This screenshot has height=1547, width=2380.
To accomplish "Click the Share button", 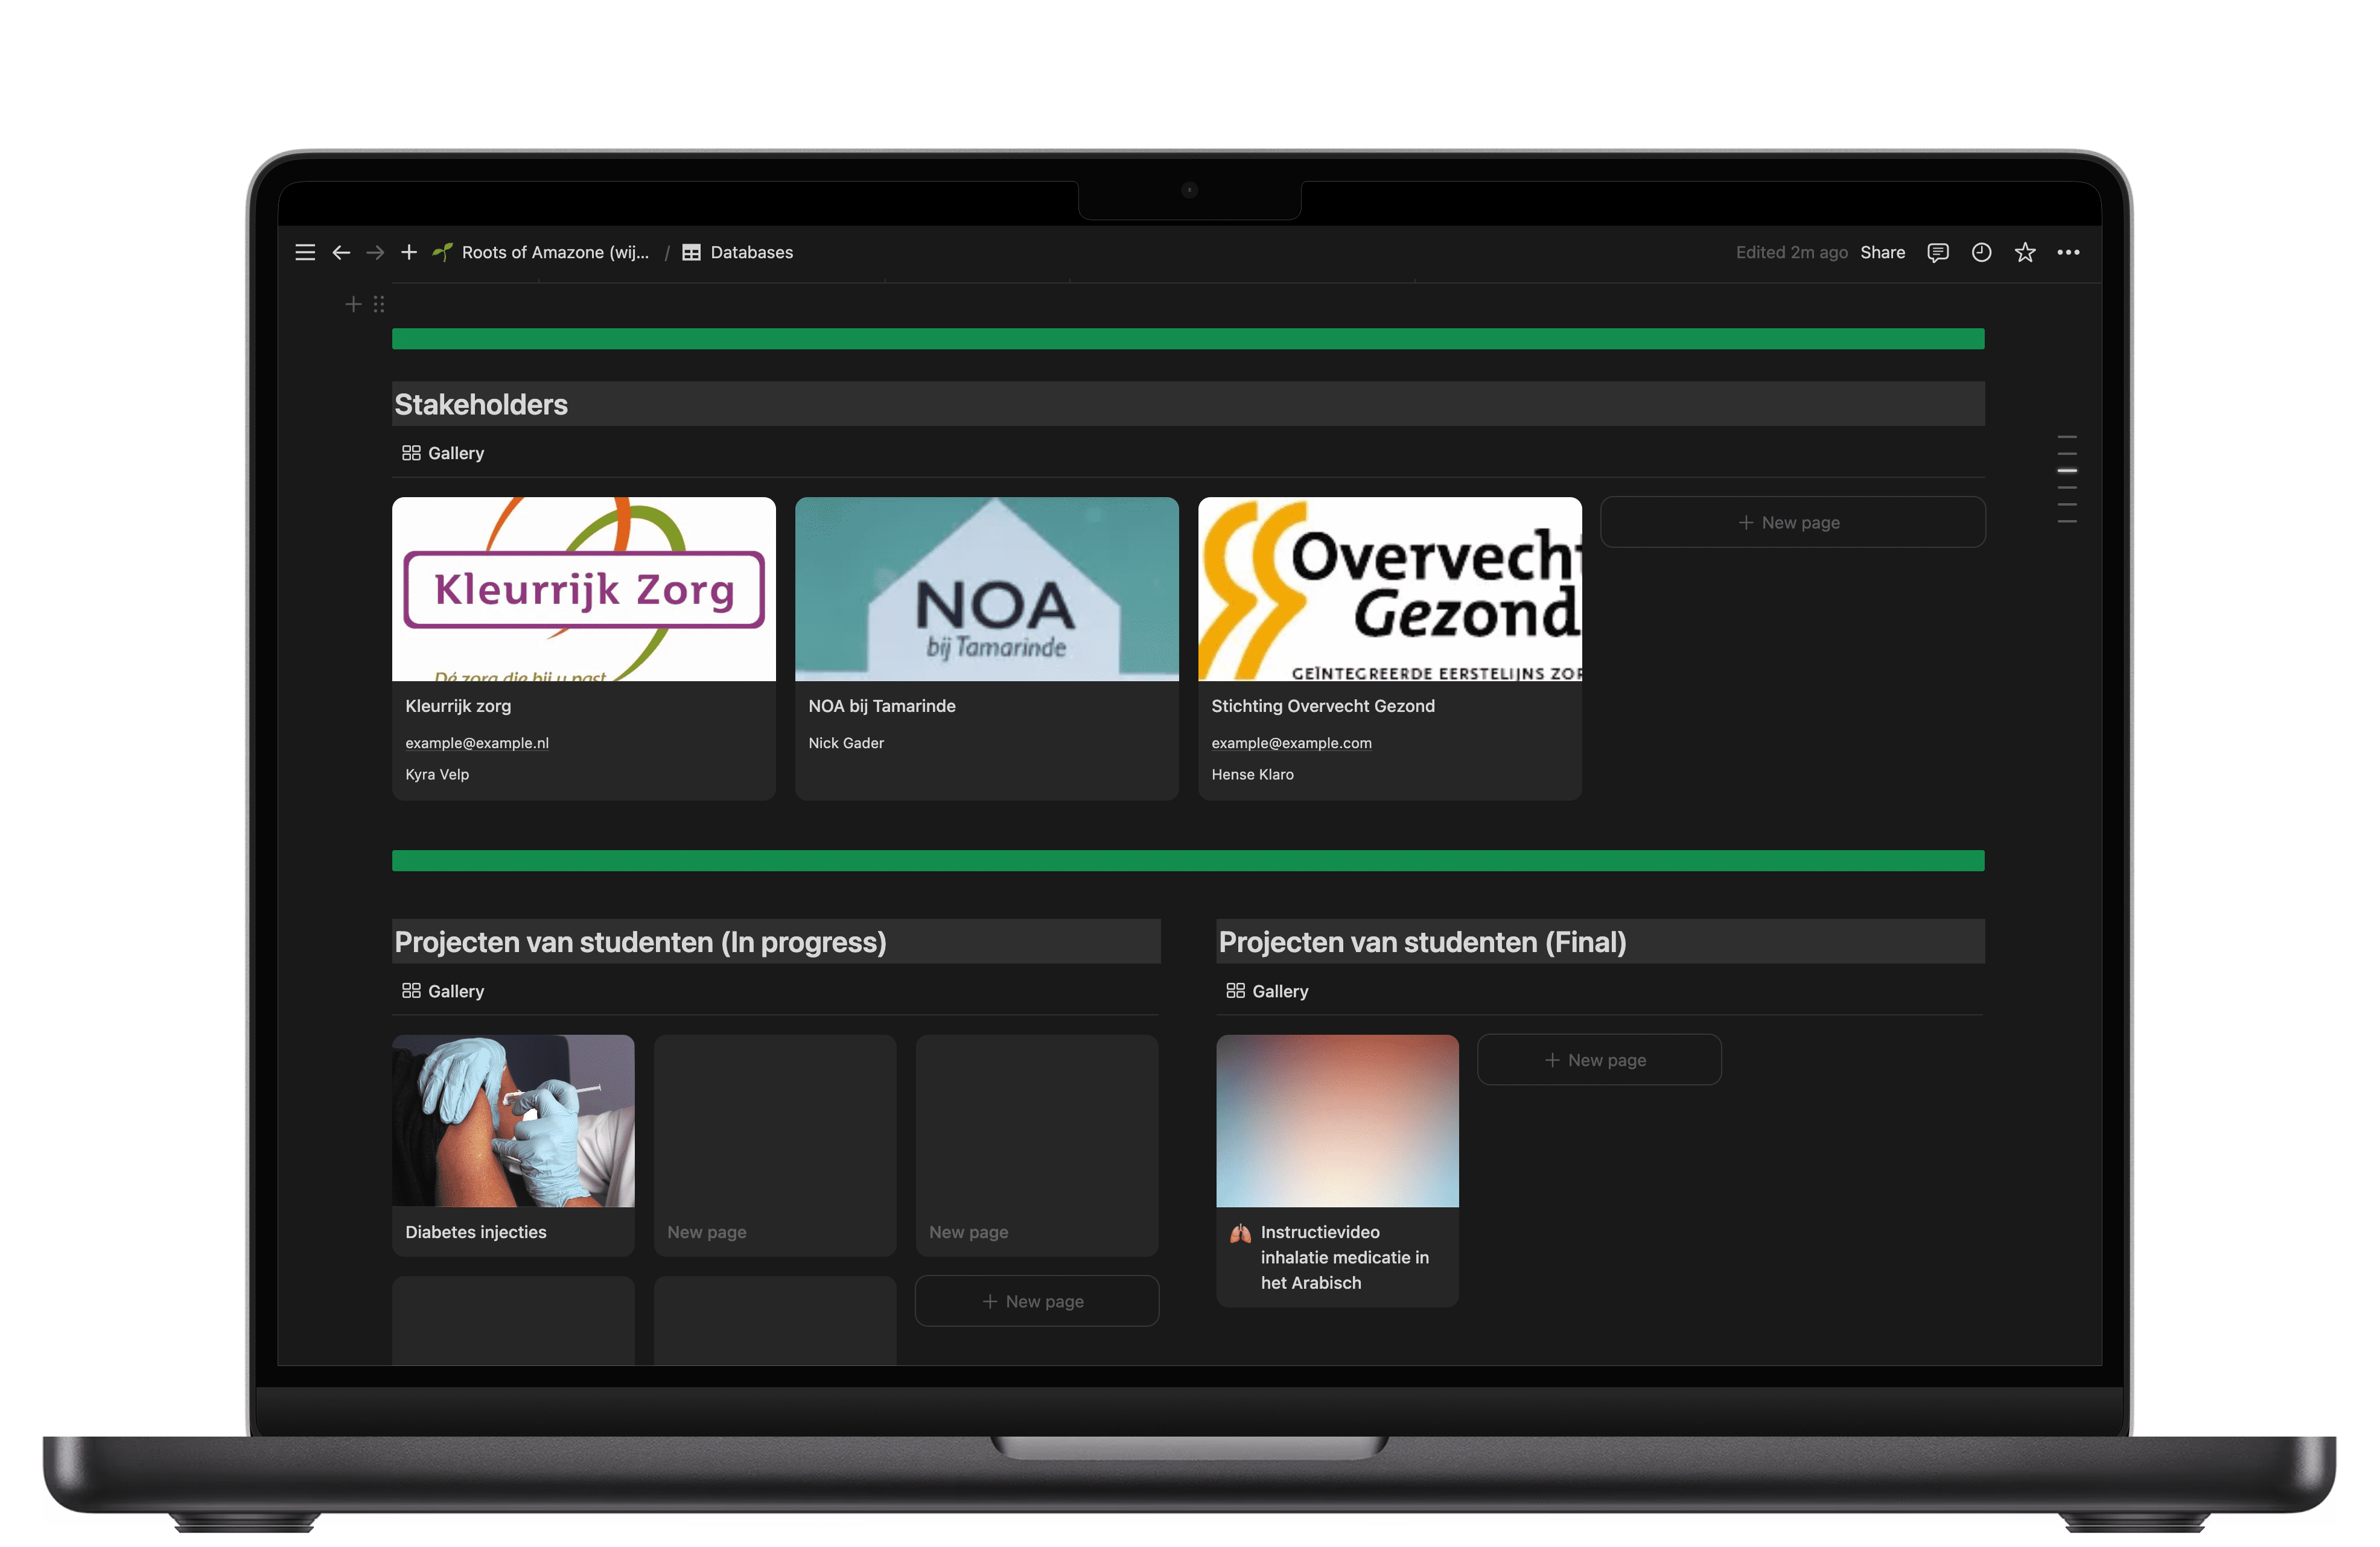I will (1882, 252).
